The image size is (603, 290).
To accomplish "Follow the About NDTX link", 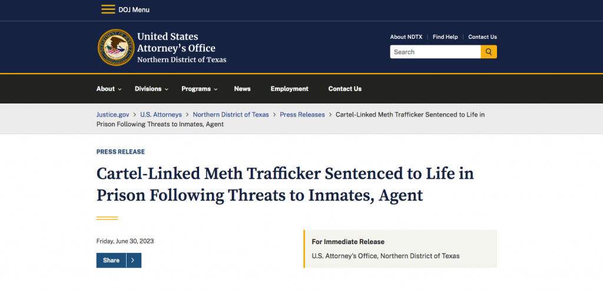I will 406,37.
